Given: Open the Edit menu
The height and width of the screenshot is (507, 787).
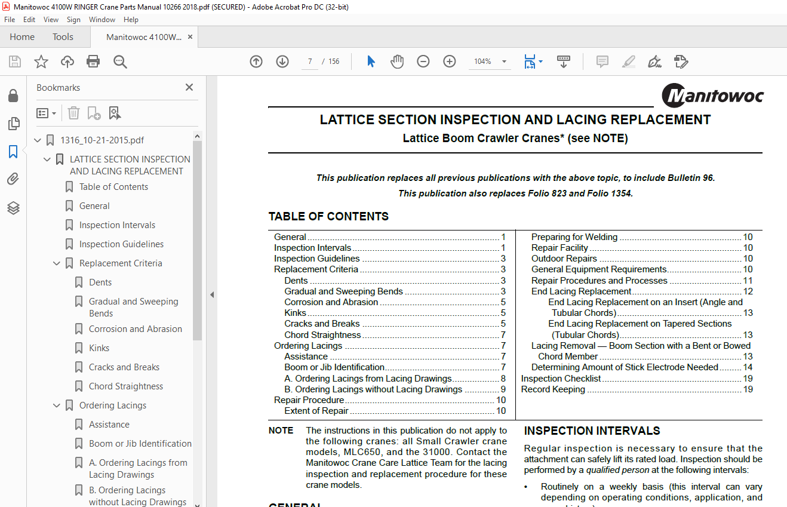Looking at the screenshot, I should pyautogui.click(x=29, y=20).
